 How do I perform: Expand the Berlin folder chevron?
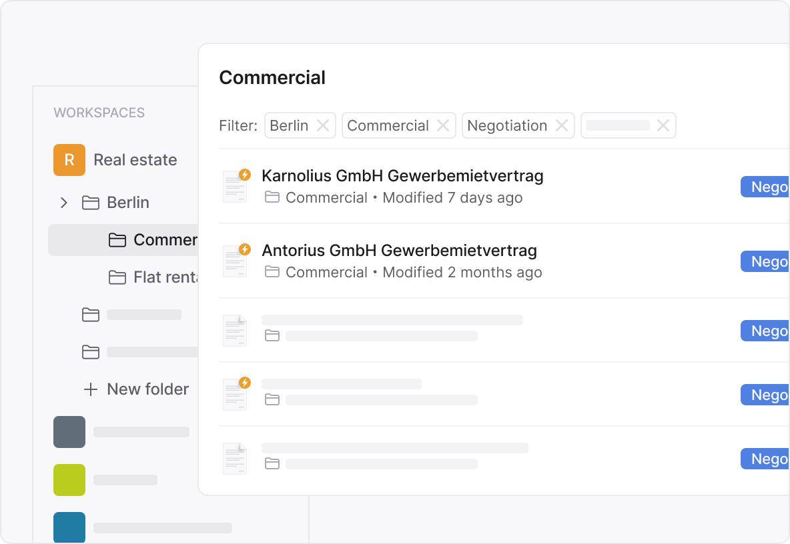tap(63, 203)
